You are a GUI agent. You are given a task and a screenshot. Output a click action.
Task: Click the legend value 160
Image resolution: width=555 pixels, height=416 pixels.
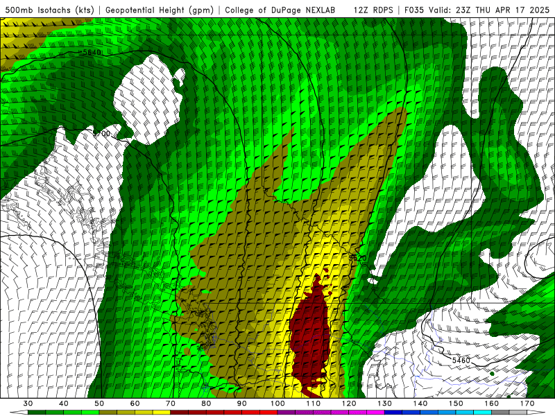(x=492, y=404)
